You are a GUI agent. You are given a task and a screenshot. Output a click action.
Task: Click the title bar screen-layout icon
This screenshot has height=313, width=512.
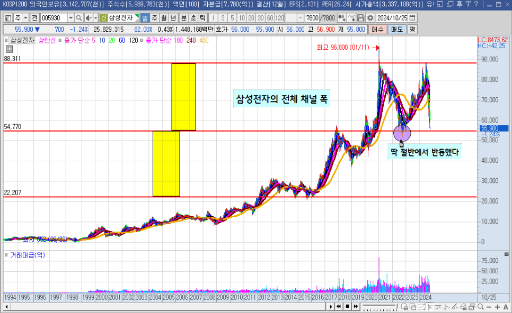tap(440, 4)
